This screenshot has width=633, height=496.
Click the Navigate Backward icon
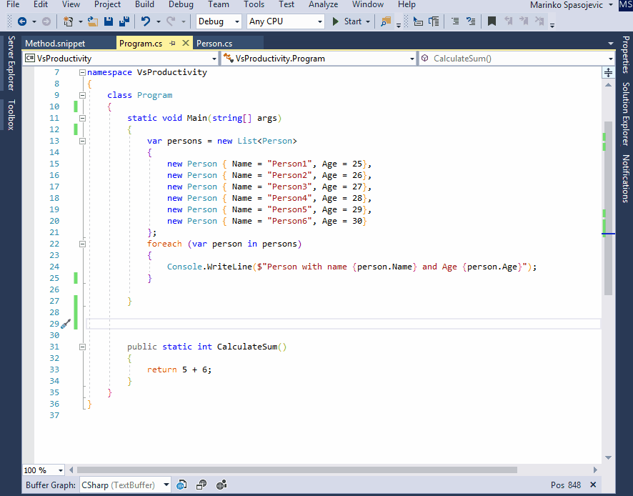click(22, 21)
